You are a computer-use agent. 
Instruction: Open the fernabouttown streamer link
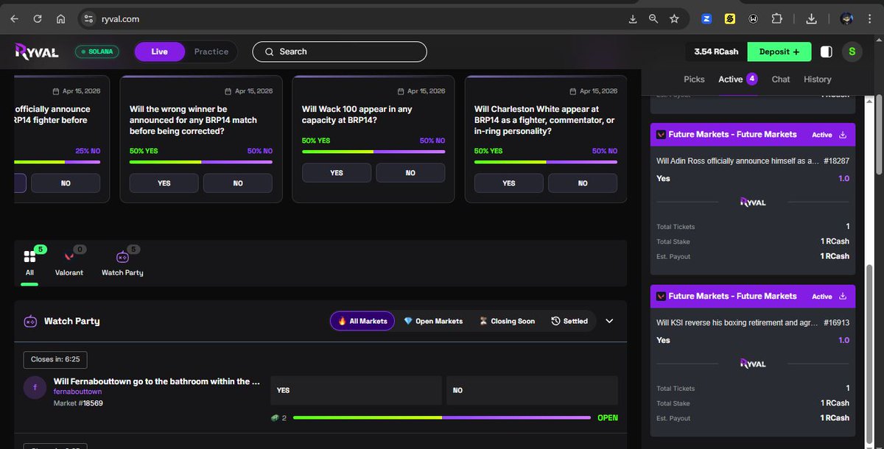[77, 392]
